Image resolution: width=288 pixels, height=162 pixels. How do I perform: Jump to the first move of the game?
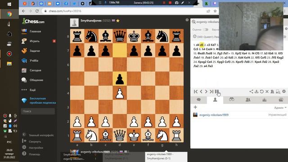click(x=196, y=91)
